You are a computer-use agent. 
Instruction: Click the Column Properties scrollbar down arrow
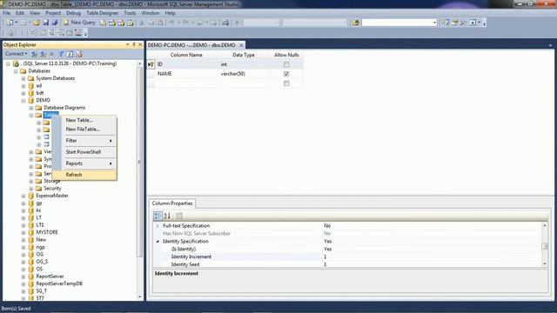[x=544, y=263]
